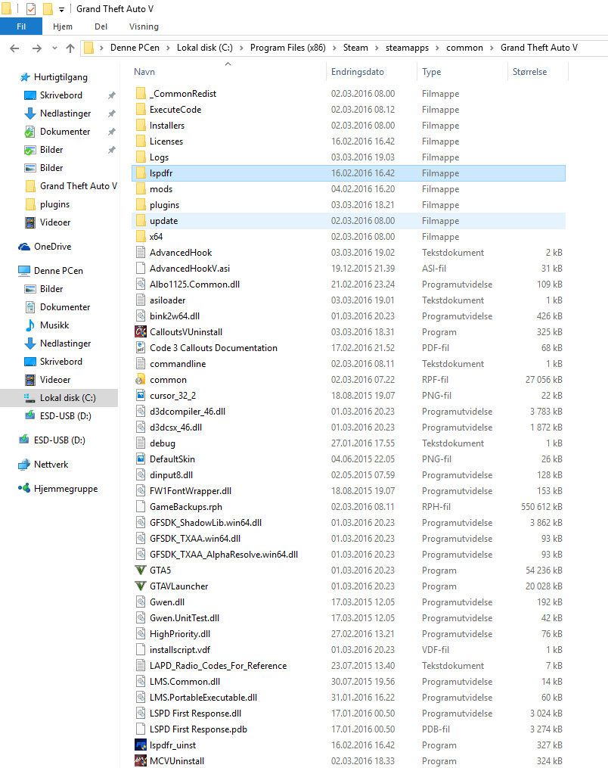Select Albo1125.Common.dll file
608x768 pixels.
coord(349,284)
